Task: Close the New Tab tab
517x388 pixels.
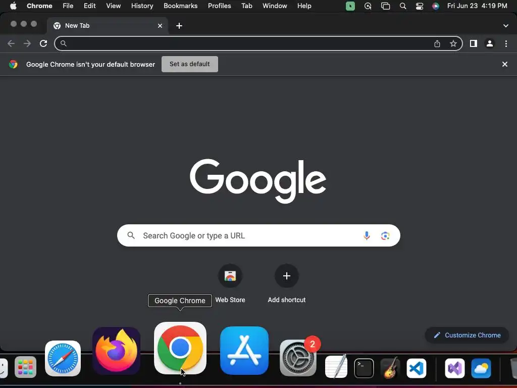Action: (x=160, y=26)
